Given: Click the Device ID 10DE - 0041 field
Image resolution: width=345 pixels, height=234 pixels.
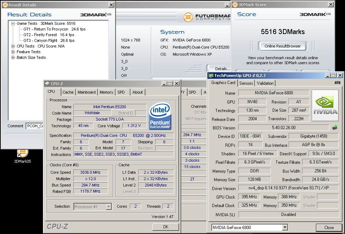Looking at the screenshot, I should [250, 136].
